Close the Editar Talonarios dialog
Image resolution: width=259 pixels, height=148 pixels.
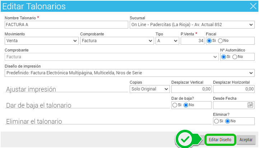point(253,6)
